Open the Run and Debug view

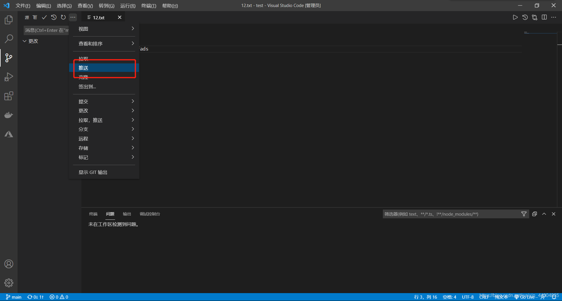[9, 77]
